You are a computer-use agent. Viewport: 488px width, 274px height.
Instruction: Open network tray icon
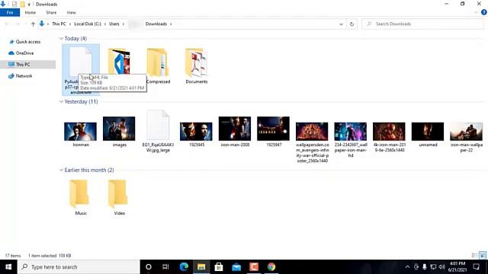pos(433,267)
